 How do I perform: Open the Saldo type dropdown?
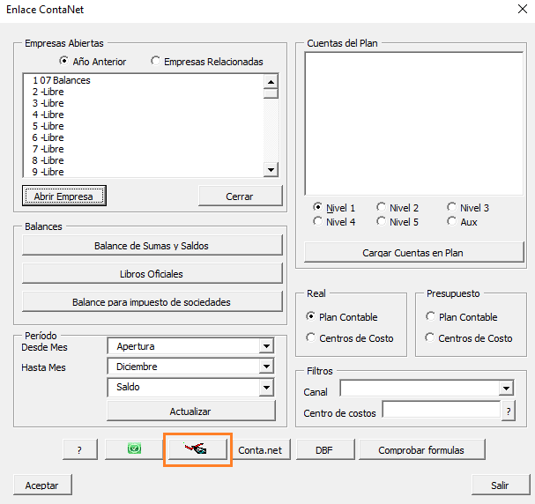(266, 388)
